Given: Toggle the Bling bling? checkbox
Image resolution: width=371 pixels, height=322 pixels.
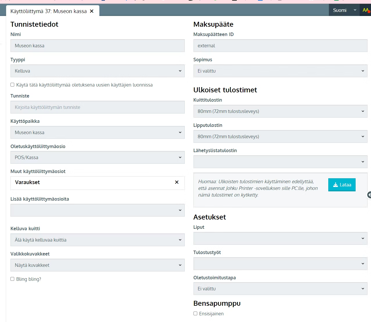Looking at the screenshot, I should [x=12, y=279].
